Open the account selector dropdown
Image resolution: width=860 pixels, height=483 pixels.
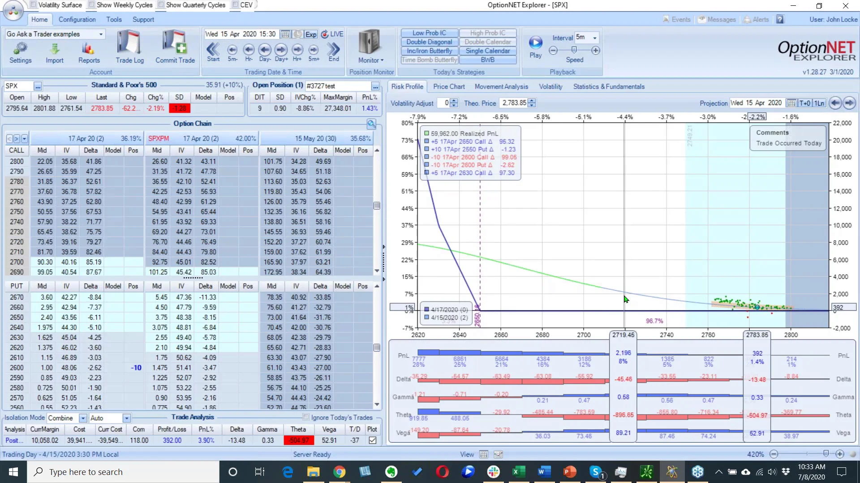coord(101,34)
